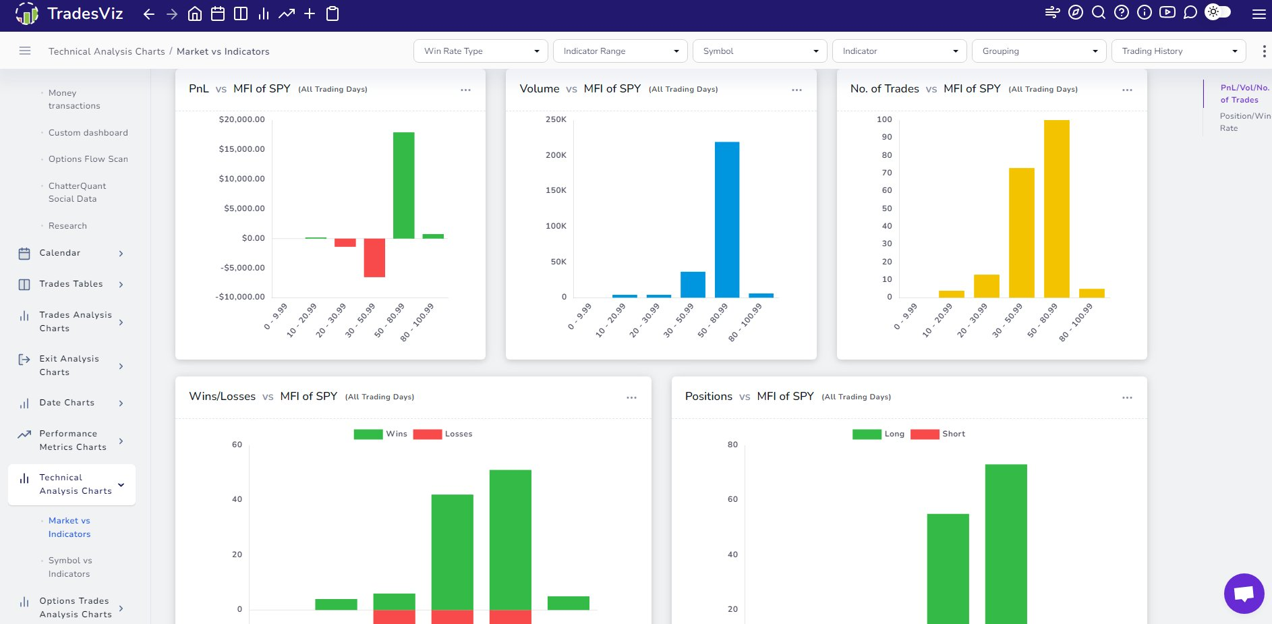Open the Indicator dropdown
The width and height of the screenshot is (1272, 624).
point(899,51)
